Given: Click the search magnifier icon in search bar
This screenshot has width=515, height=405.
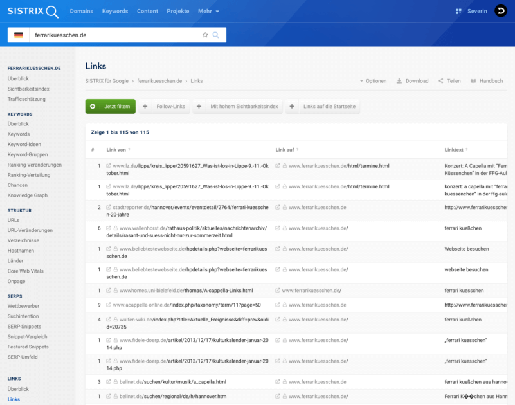Looking at the screenshot, I should pyautogui.click(x=216, y=35).
